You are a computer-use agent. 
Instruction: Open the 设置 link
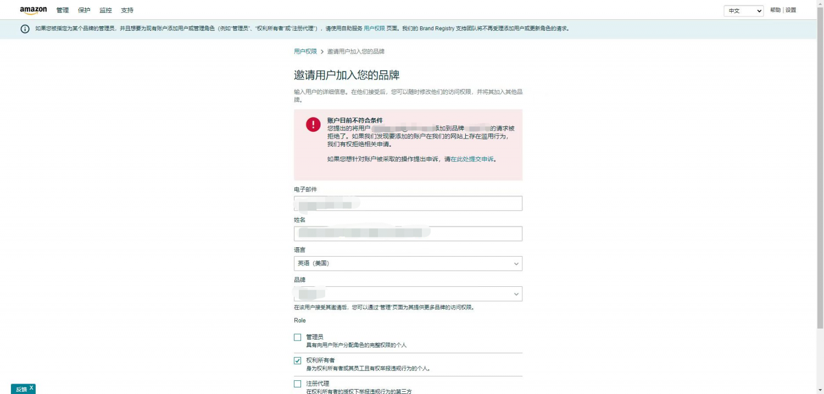(x=791, y=10)
